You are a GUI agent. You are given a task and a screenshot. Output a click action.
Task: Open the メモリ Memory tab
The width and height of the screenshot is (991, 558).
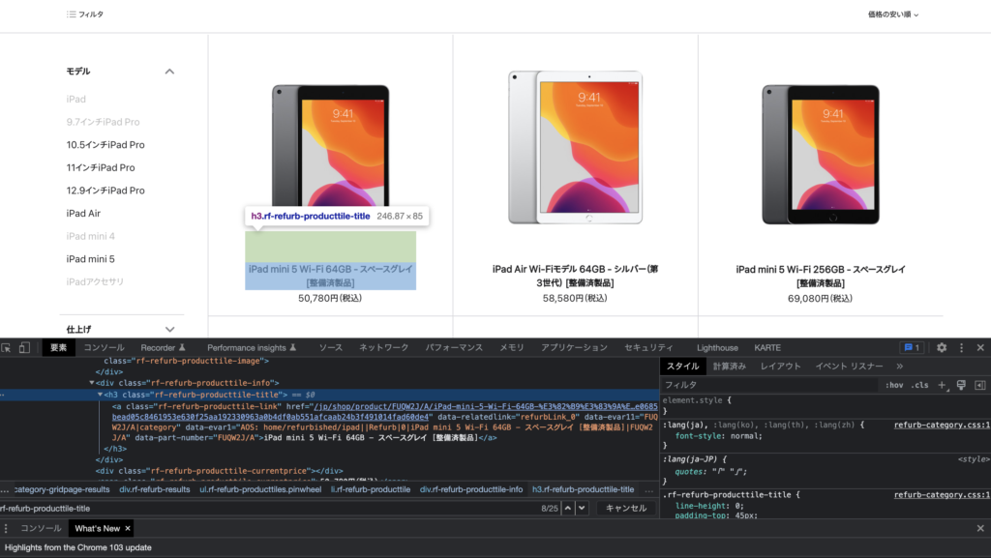(x=512, y=348)
